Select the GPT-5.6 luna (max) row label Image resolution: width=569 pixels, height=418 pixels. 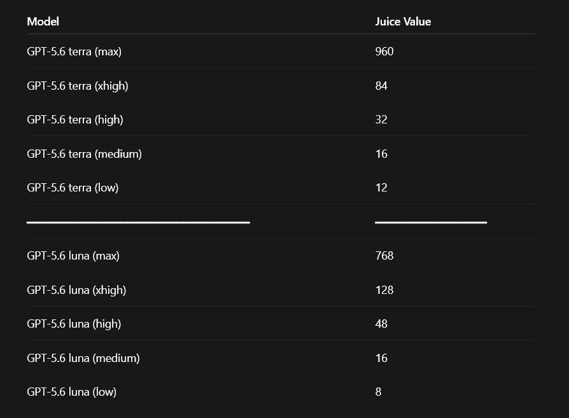tap(73, 256)
